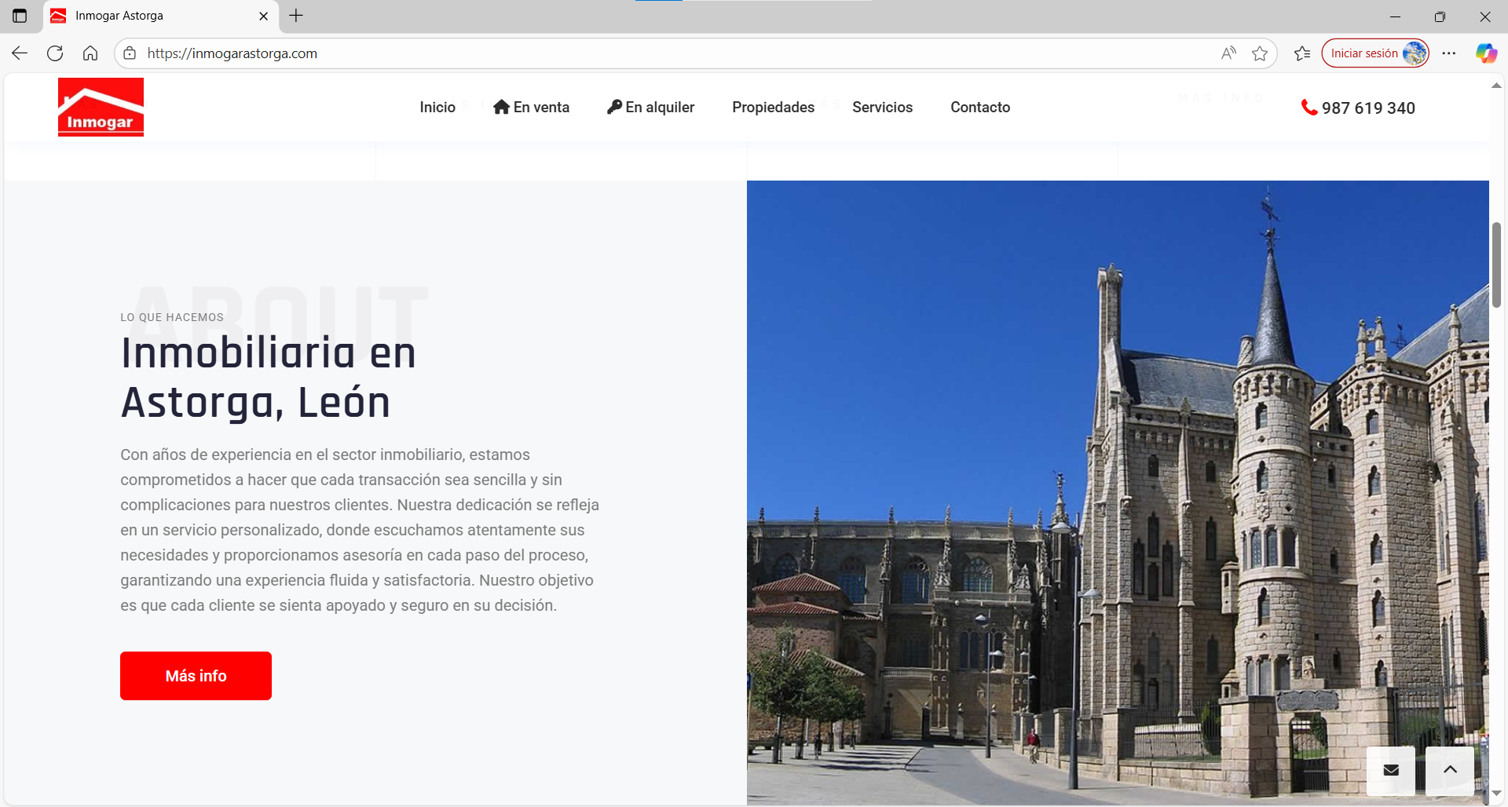This screenshot has height=807, width=1508.
Task: Click the phone icon next to 987 619 340
Action: (x=1308, y=108)
